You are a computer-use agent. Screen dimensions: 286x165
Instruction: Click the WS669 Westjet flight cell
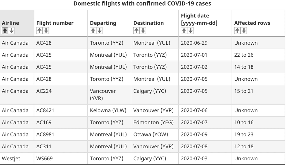pyautogui.click(x=44, y=159)
